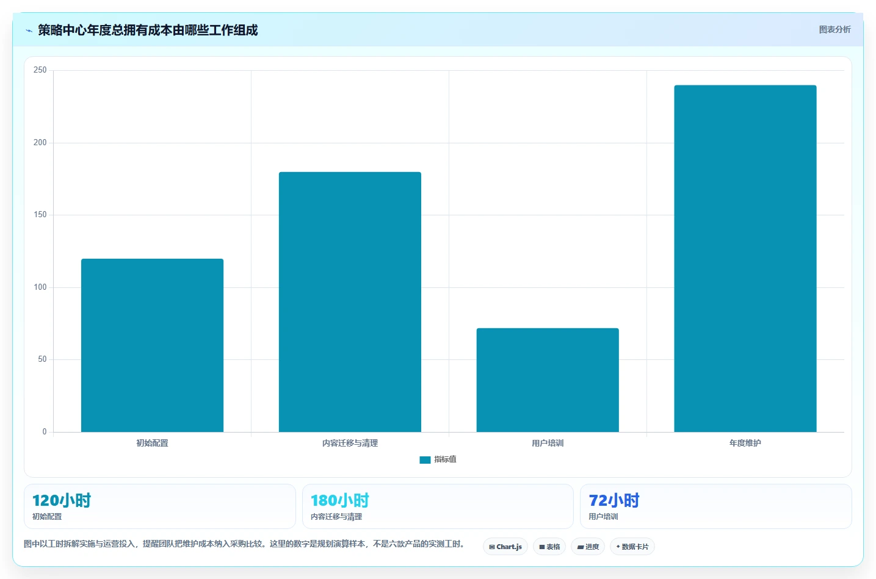876x579 pixels.
Task: Click the chart title 策略中心年度总拥有成本由哪些工作组成
Action: [x=148, y=30]
